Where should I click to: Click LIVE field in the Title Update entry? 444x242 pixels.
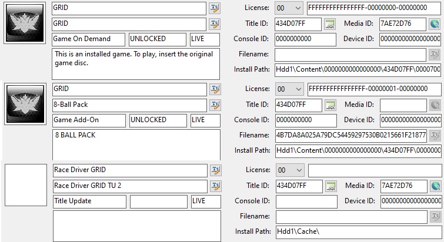point(206,201)
